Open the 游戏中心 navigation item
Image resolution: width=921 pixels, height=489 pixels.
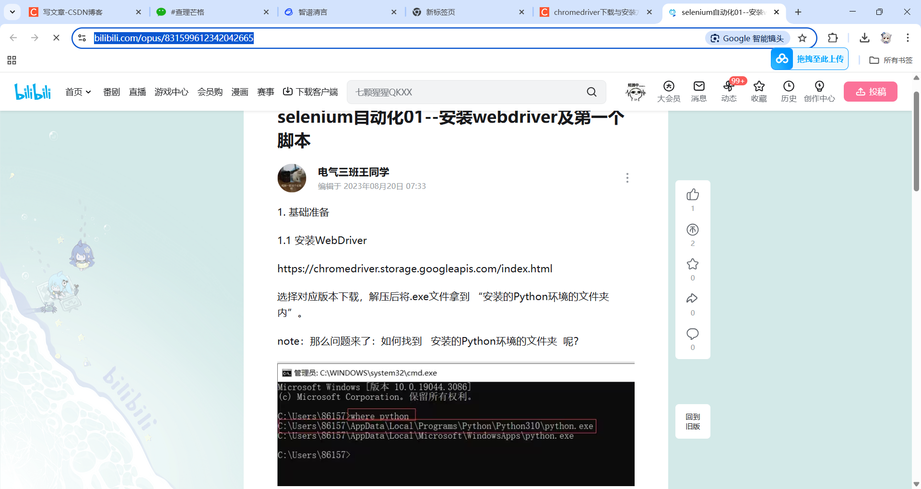click(x=171, y=92)
